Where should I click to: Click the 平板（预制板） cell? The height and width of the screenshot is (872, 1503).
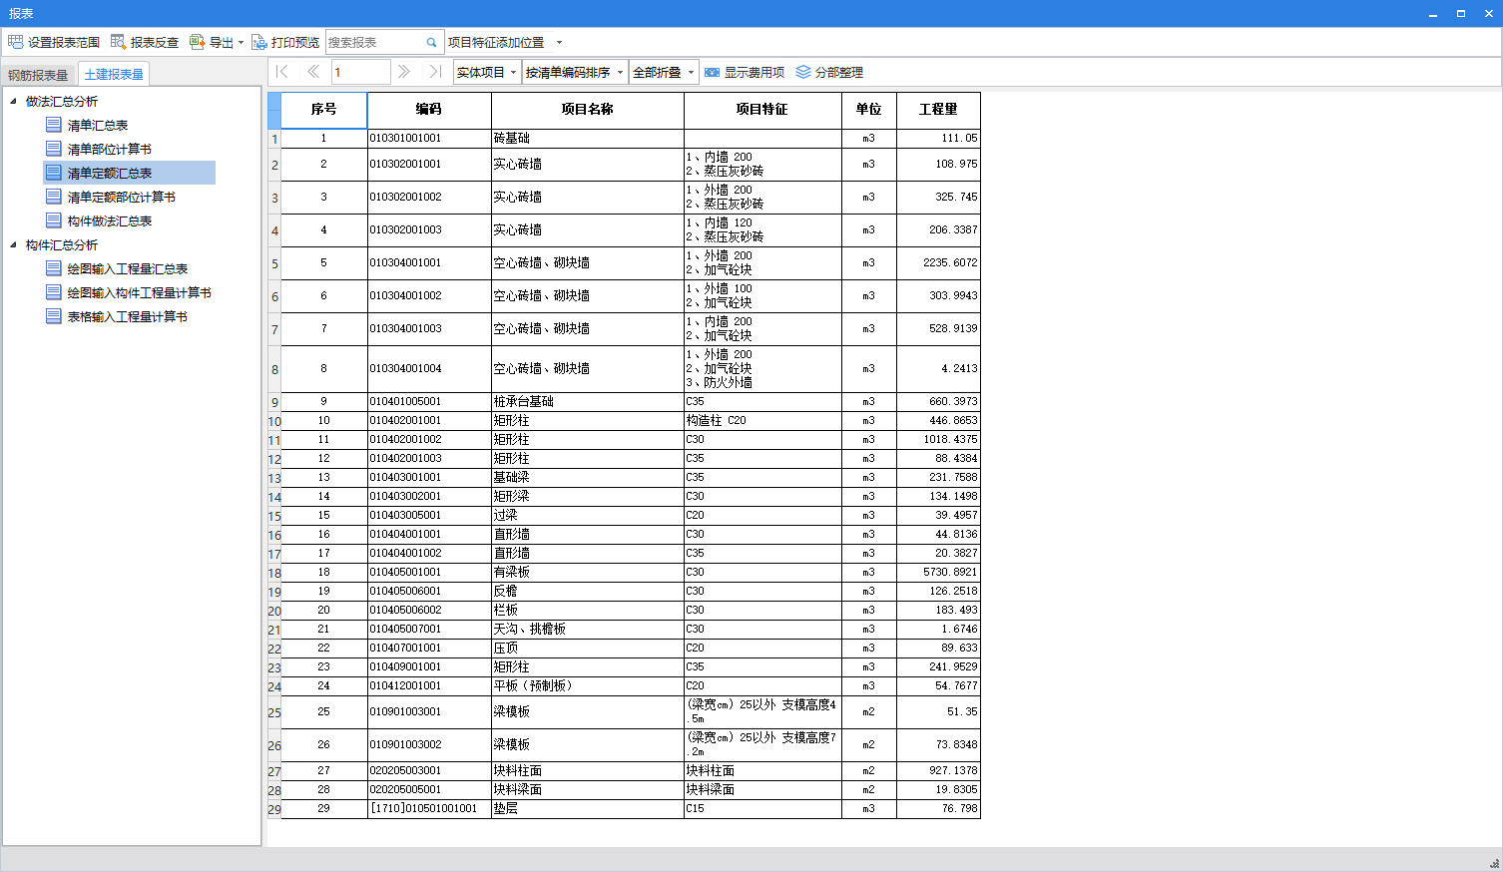click(x=588, y=686)
